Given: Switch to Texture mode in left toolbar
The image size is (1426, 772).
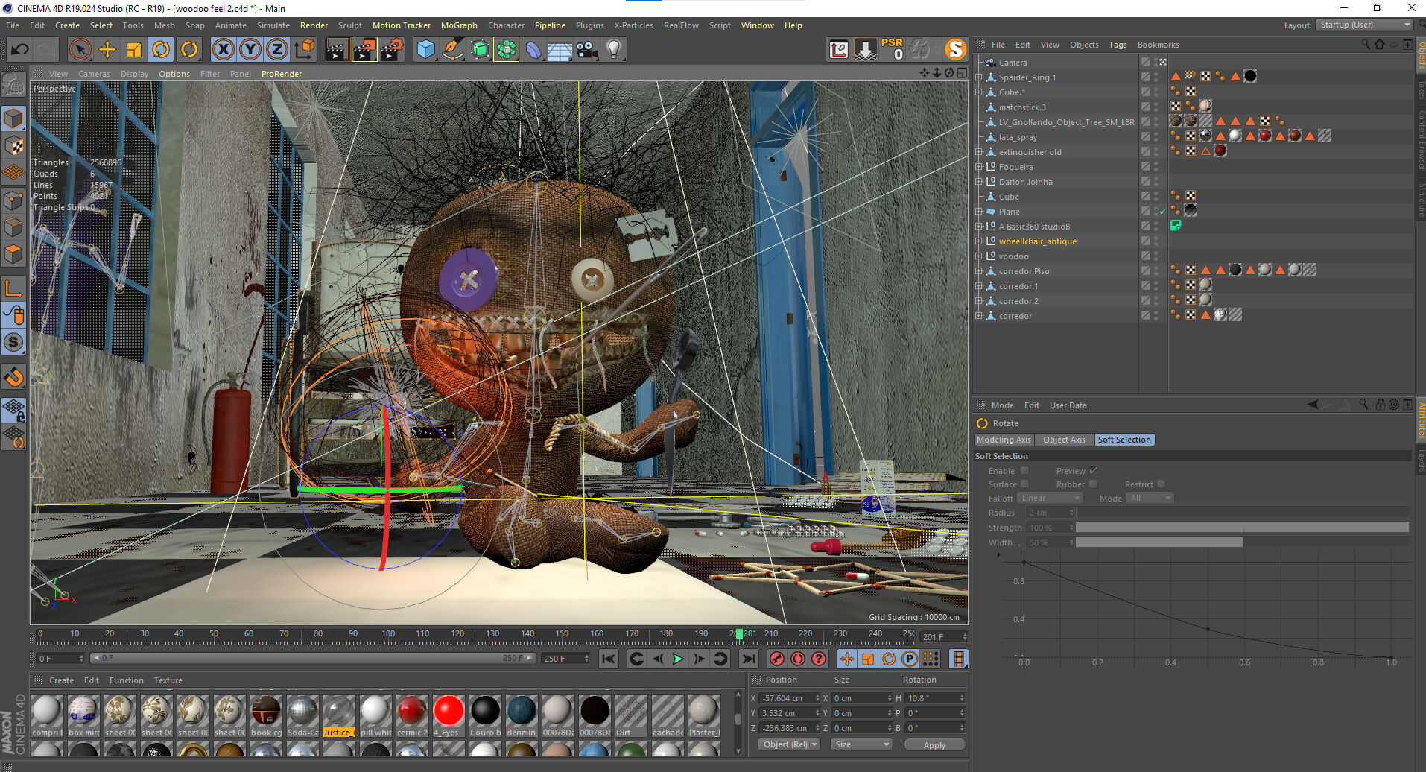Looking at the screenshot, I should (x=13, y=145).
